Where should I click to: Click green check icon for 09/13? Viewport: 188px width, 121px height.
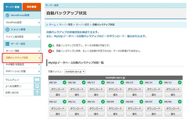point(180,82)
